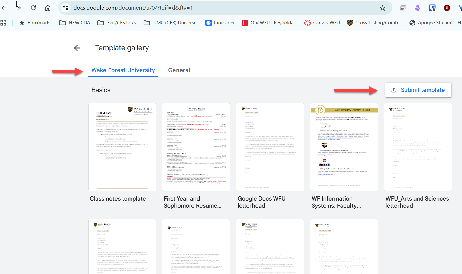The width and height of the screenshot is (462, 274).
Task: Open the Ekit/CES links bookmark folder
Action: tap(117, 23)
